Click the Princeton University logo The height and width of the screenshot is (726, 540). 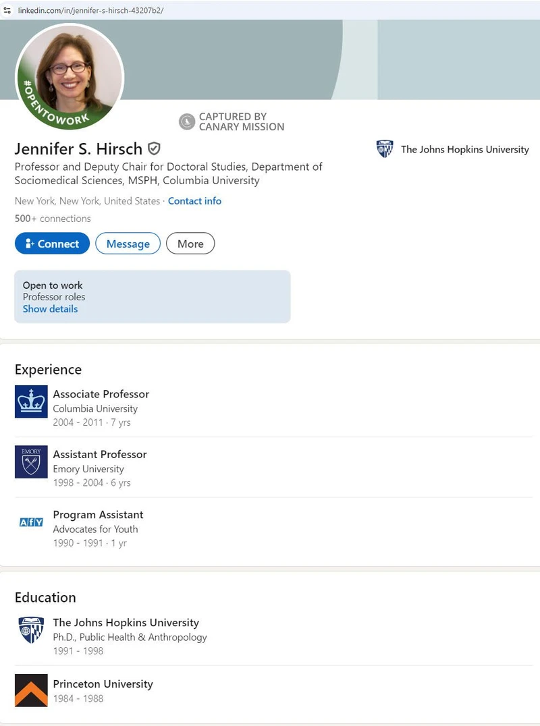pos(30,690)
